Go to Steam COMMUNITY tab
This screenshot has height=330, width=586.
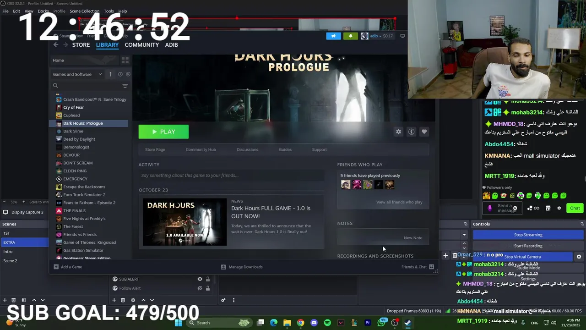point(142,44)
